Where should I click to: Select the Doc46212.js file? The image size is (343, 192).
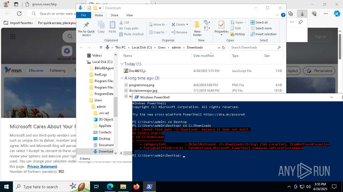pyautogui.click(x=137, y=71)
